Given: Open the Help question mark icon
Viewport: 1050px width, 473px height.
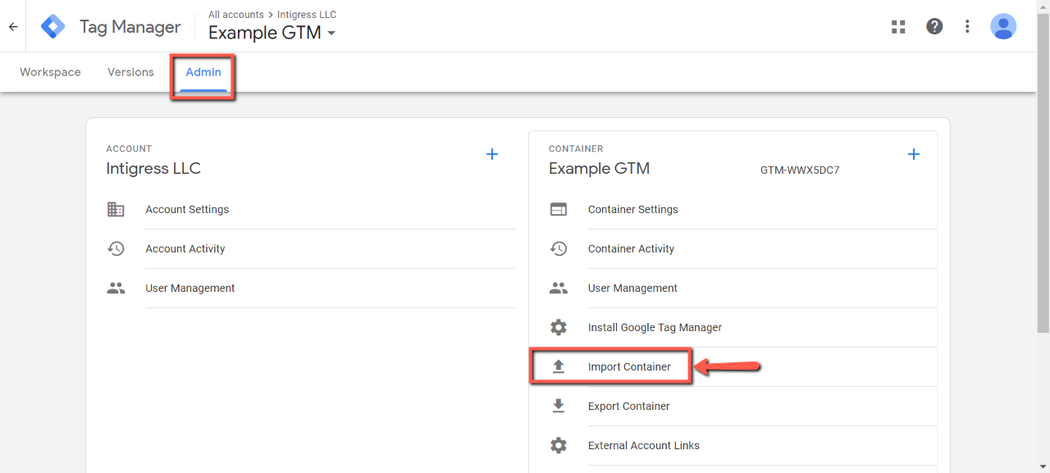Looking at the screenshot, I should [x=934, y=27].
